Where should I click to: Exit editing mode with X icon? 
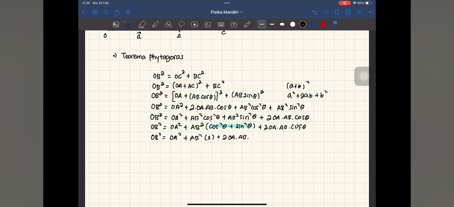click(359, 12)
